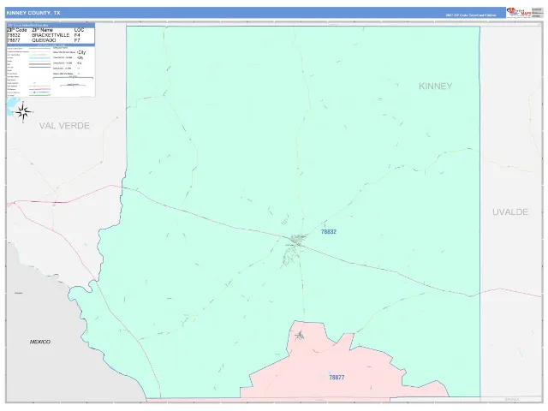Click the MEXICO label
The height and width of the screenshot is (411, 548).
tap(40, 342)
